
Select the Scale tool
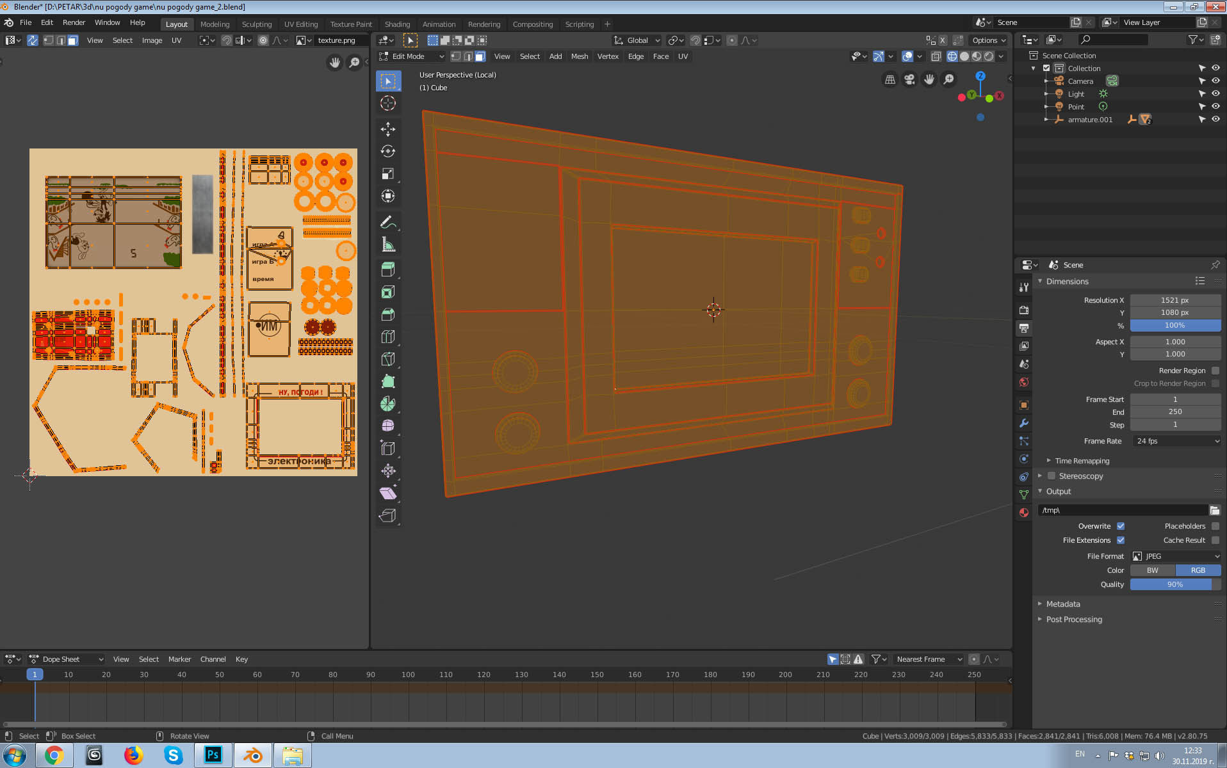click(x=388, y=174)
